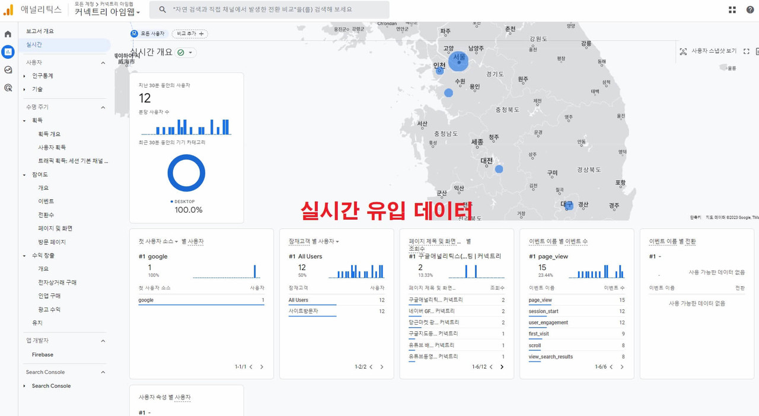
Task: Click the 모든 사용자 comparison chip
Action: 148,34
